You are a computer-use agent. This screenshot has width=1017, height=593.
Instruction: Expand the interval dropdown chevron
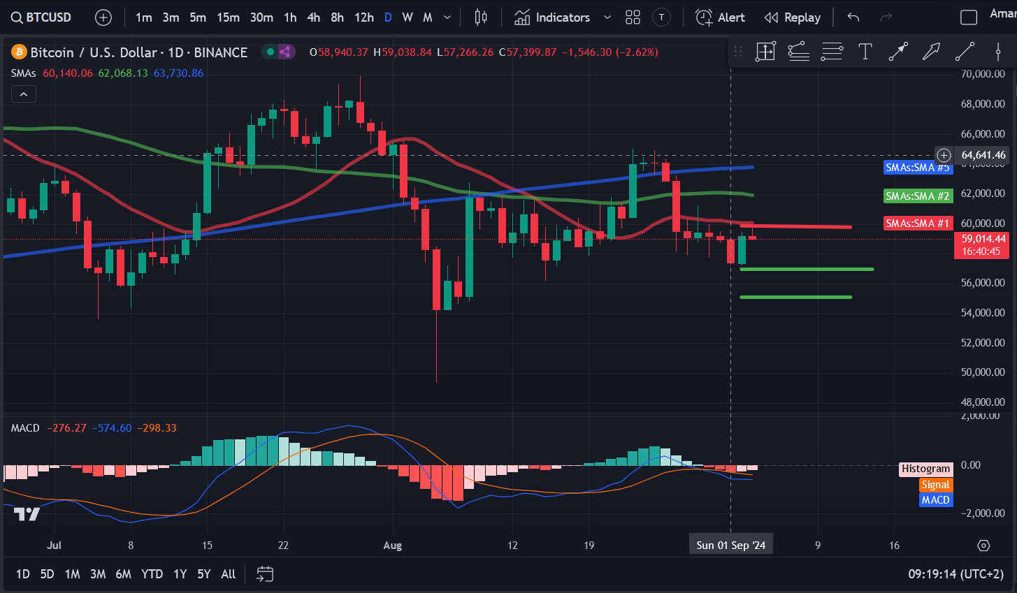447,17
